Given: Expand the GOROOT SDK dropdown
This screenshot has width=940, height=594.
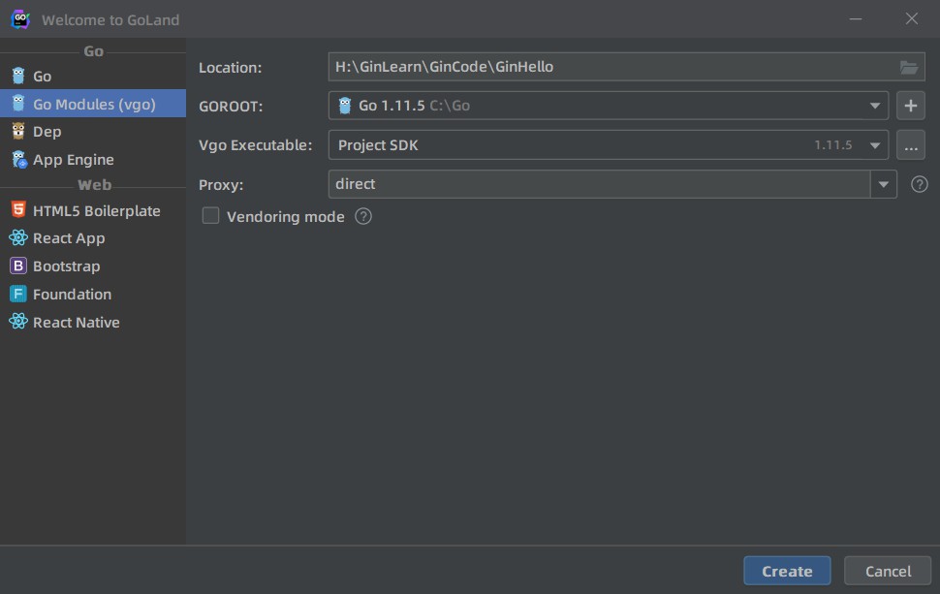Looking at the screenshot, I should pos(874,106).
